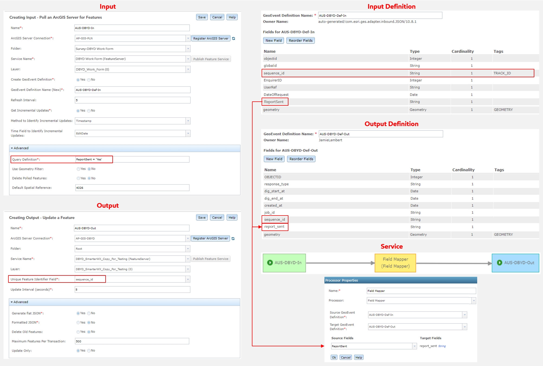Image resolution: width=543 pixels, height=366 pixels.
Task: Open Time Field dropdown showing EditDate
Action: 188,133
